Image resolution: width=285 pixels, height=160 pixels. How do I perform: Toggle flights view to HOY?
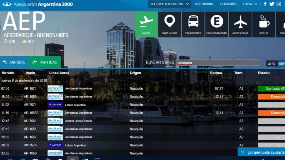coord(281,64)
